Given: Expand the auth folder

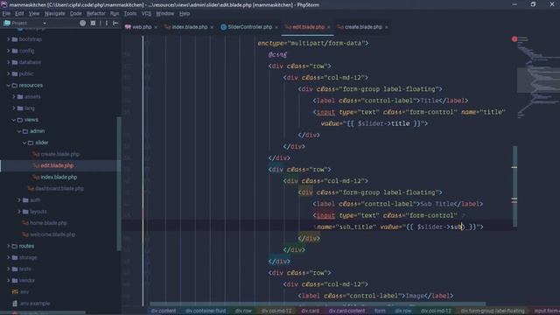Looking at the screenshot, I should (19, 200).
